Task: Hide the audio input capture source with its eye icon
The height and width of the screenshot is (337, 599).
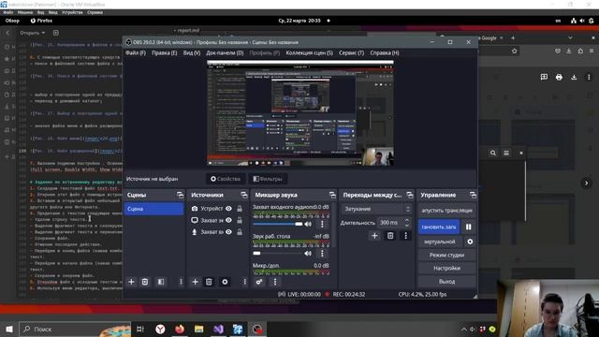Action: [x=228, y=232]
